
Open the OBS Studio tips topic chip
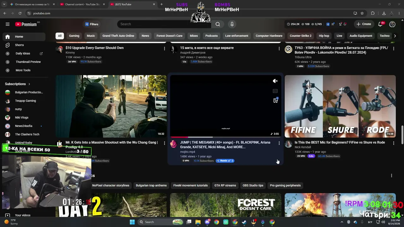coord(253,185)
